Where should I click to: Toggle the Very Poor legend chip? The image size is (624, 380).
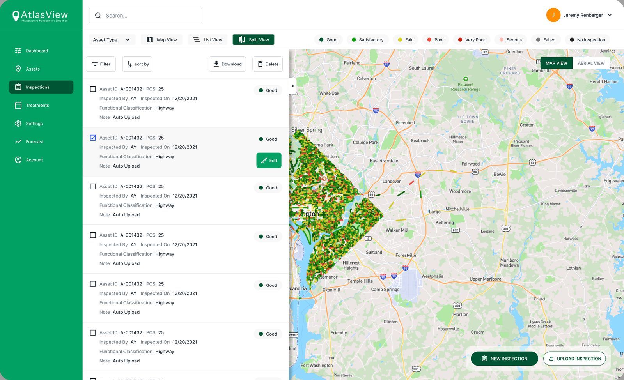(472, 40)
